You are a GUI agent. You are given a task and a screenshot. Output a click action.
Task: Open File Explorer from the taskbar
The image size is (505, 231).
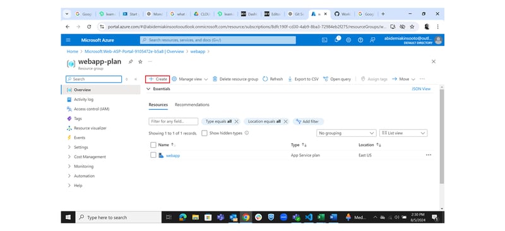tap(196, 218)
